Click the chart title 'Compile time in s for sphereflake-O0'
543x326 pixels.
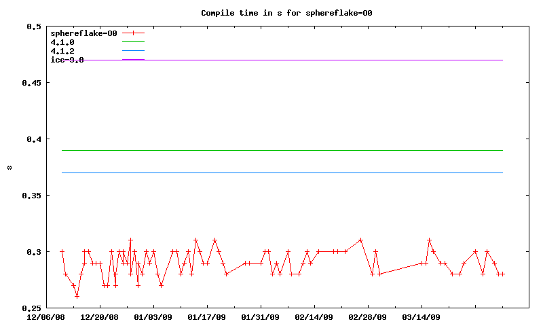coord(286,13)
